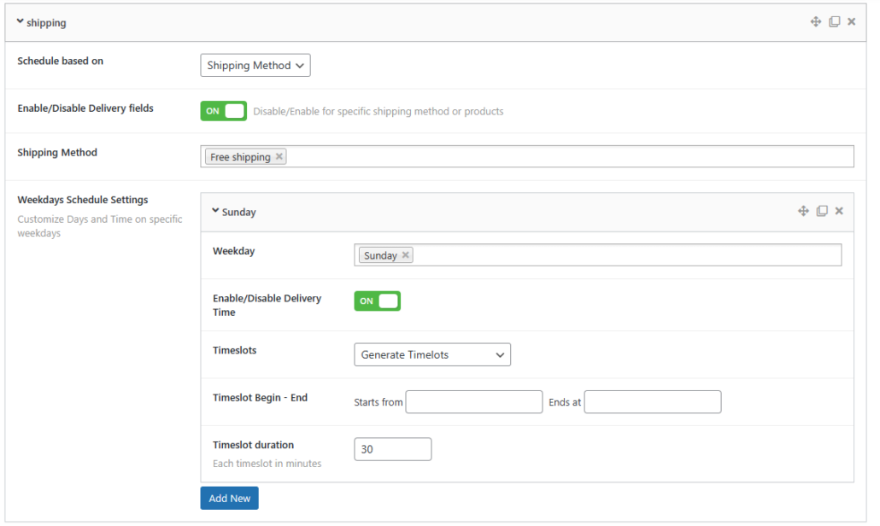Open the Generate Timelots dropdown
The height and width of the screenshot is (526, 880).
tap(431, 354)
